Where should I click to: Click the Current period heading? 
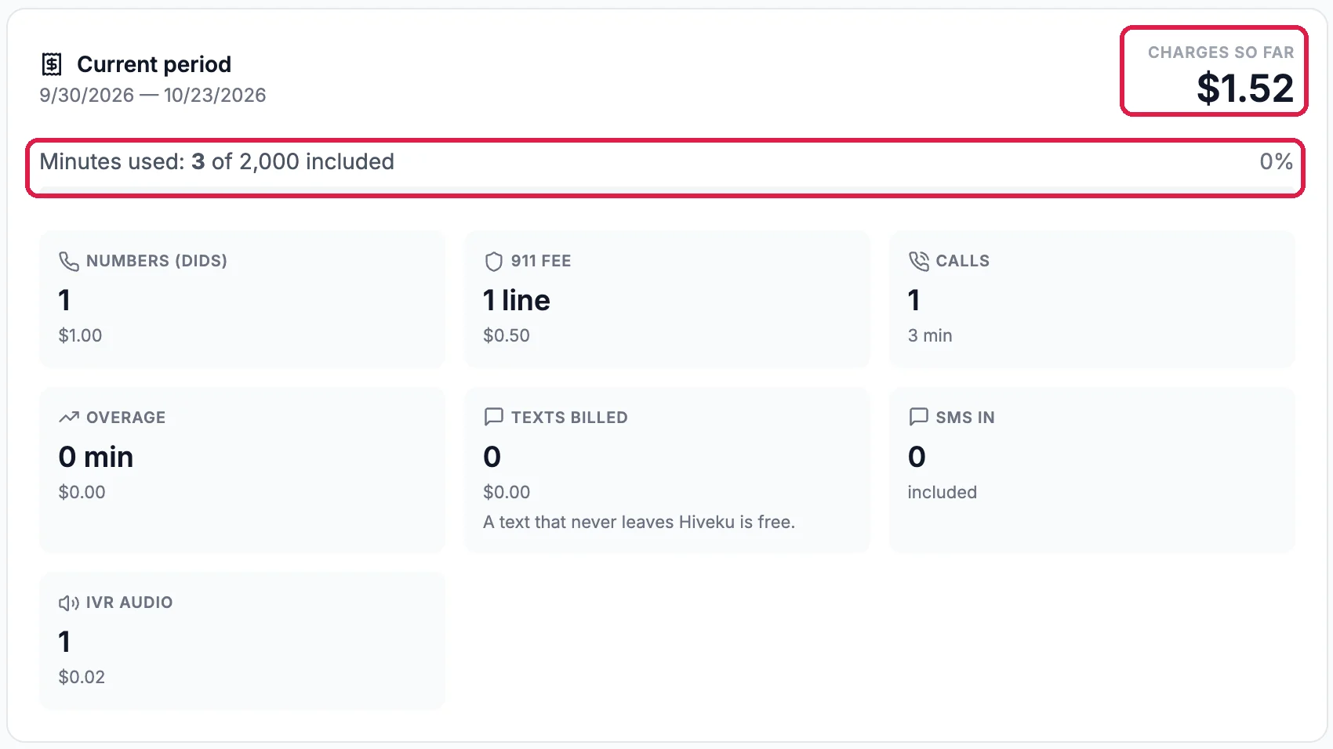click(x=154, y=64)
